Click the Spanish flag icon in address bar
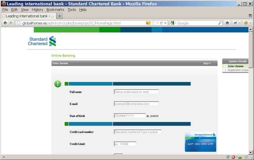The height and width of the screenshot is (160, 254). point(148,23)
